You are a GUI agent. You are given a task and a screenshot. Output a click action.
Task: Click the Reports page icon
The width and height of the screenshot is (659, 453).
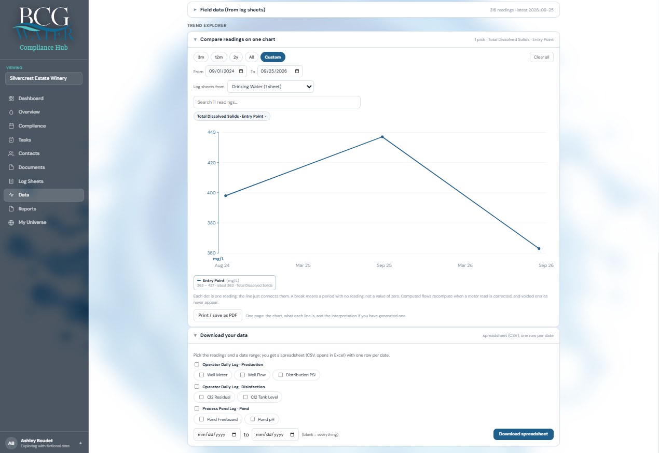(11, 209)
